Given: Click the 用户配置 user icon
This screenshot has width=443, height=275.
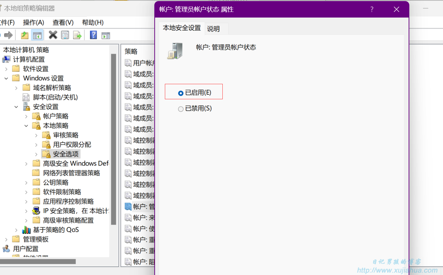Looking at the screenshot, I should [x=6, y=249].
